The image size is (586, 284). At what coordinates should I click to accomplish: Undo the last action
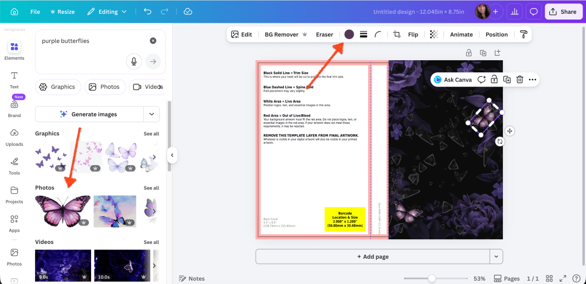(x=147, y=11)
